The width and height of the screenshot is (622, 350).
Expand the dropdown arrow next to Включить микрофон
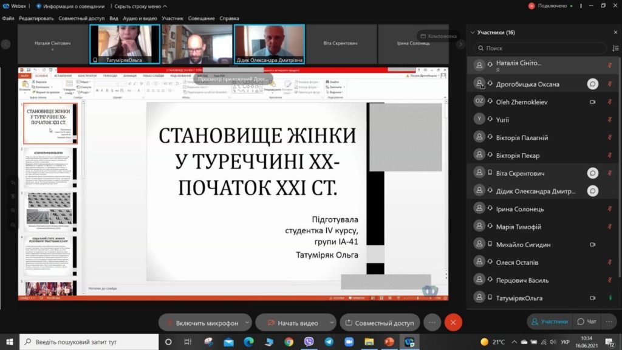[x=247, y=323]
